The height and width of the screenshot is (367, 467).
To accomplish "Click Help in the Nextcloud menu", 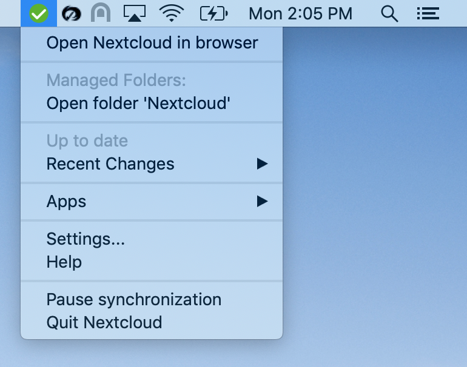I will pyautogui.click(x=64, y=262).
